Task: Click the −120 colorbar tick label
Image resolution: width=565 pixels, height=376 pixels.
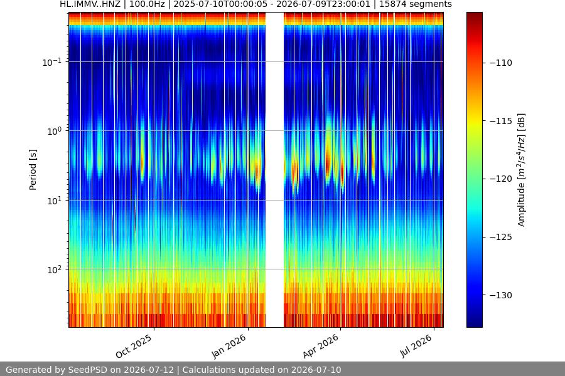Action: 501,179
